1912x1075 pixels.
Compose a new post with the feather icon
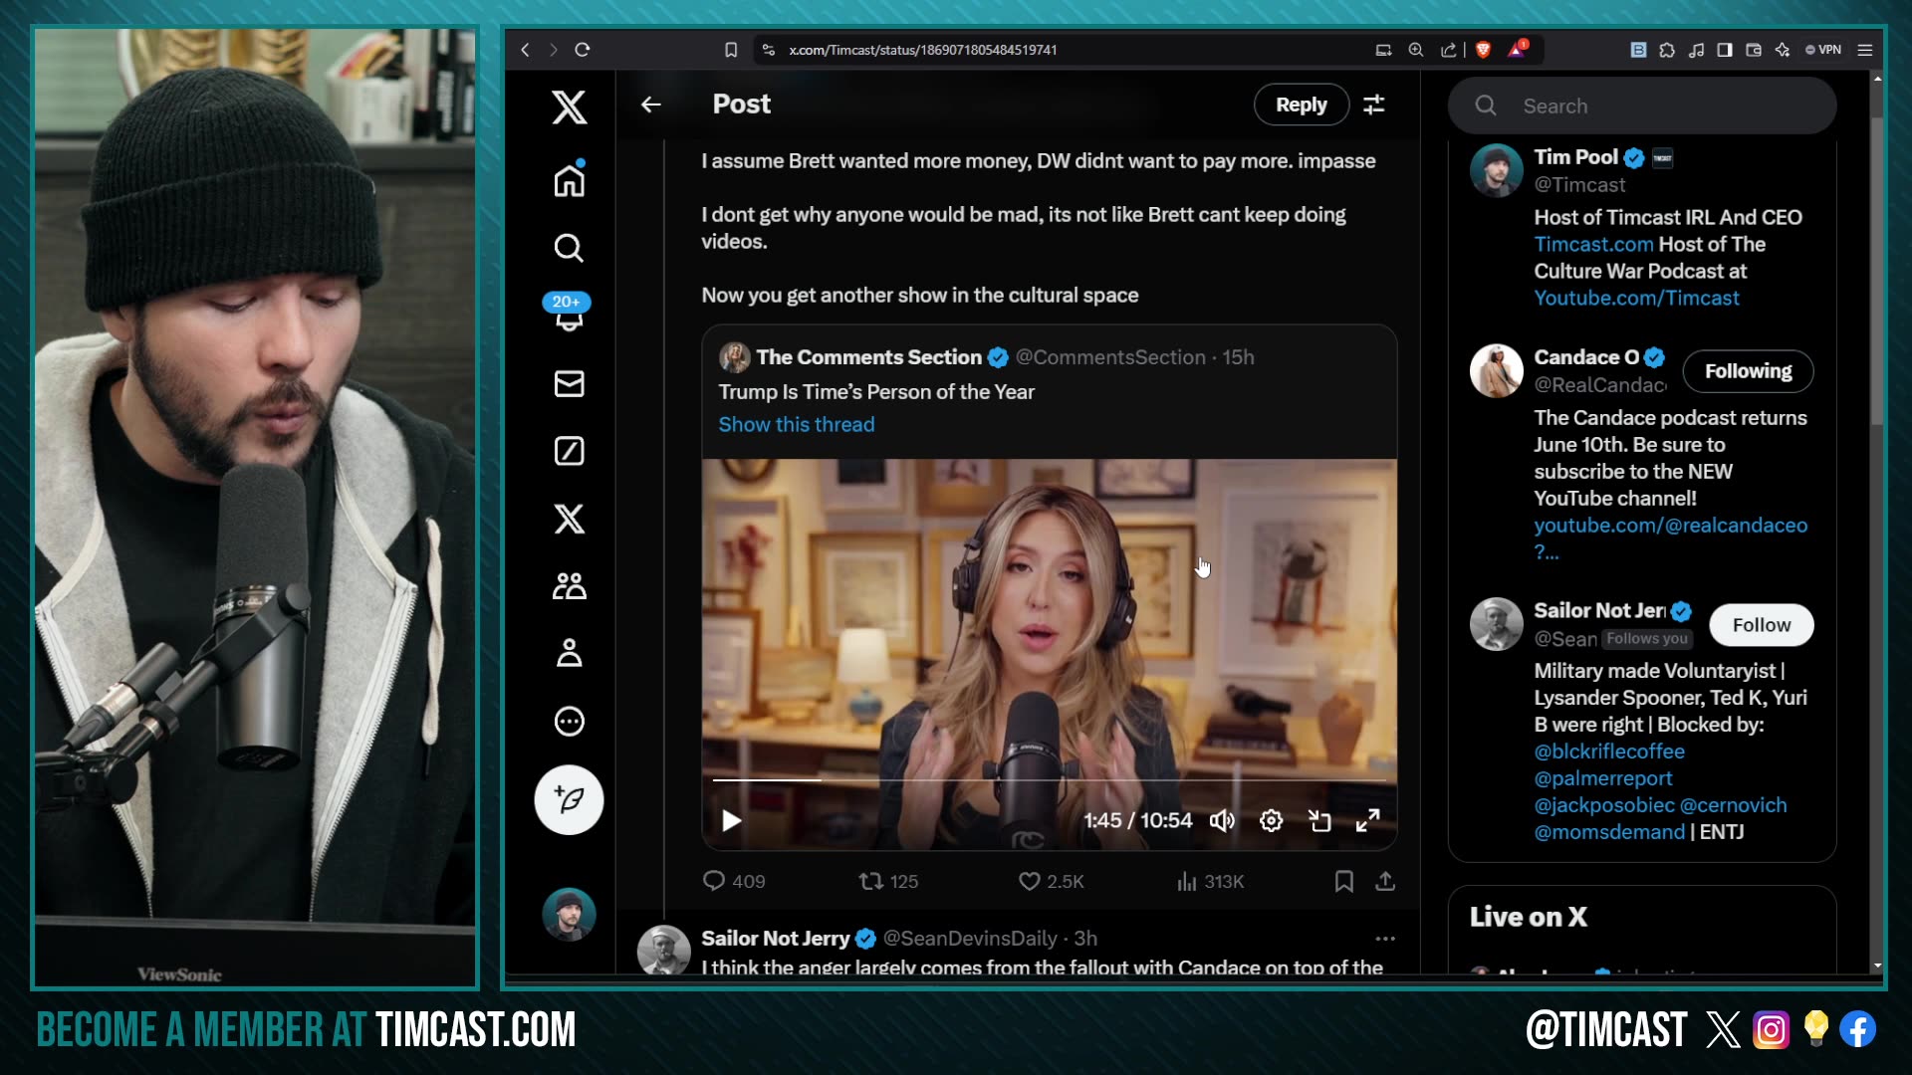click(x=569, y=799)
